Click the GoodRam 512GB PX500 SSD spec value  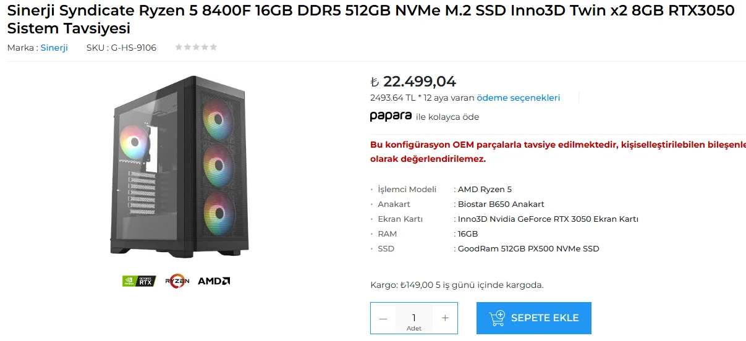[x=528, y=249]
